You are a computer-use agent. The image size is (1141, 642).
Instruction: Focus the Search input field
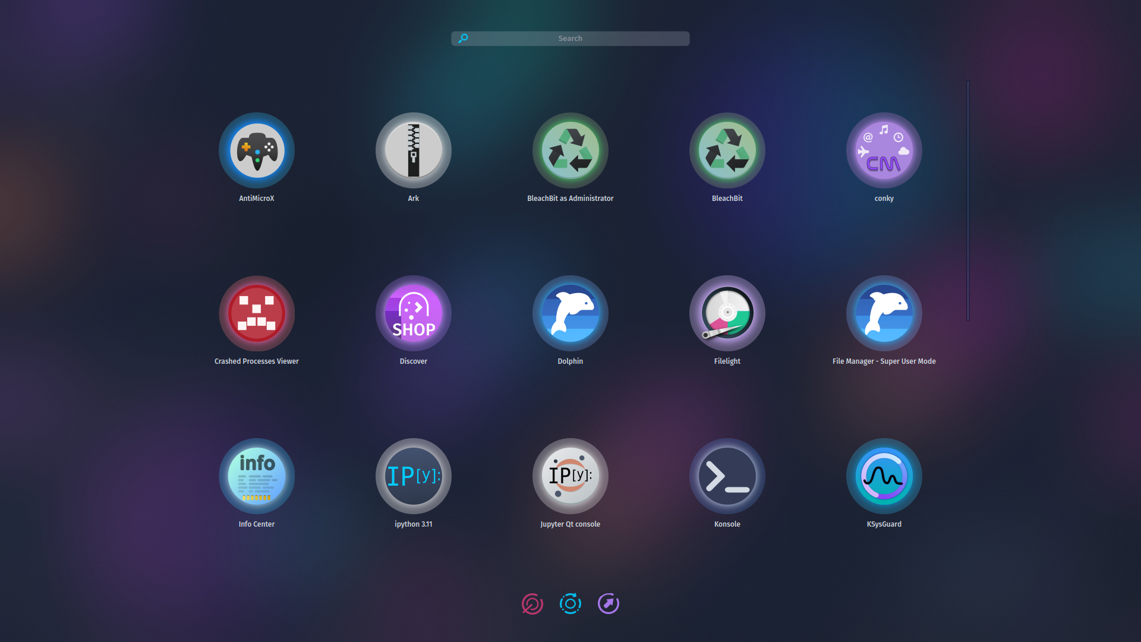570,39
